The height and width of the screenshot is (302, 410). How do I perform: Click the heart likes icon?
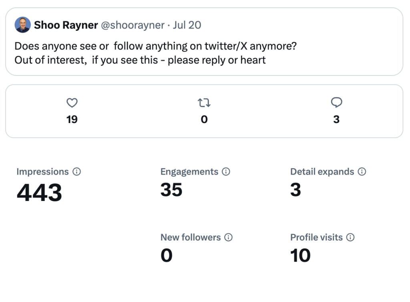click(72, 103)
